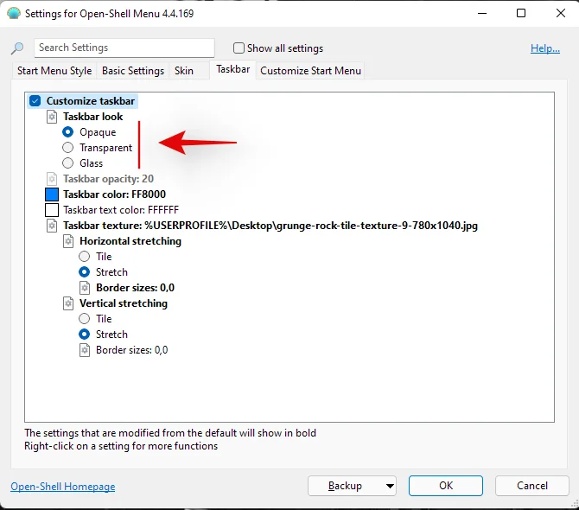Maximize the settings window

pos(521,13)
